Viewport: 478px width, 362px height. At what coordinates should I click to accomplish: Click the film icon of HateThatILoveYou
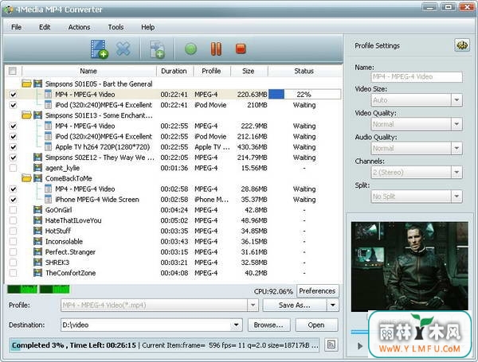tap(37, 220)
